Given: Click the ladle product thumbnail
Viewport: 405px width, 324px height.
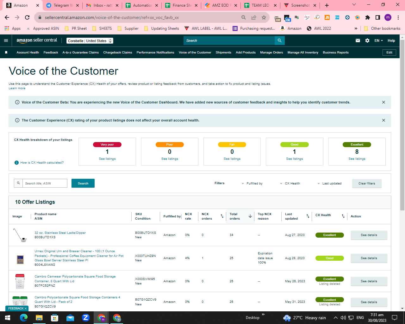Looking at the screenshot, I should 20,235.
